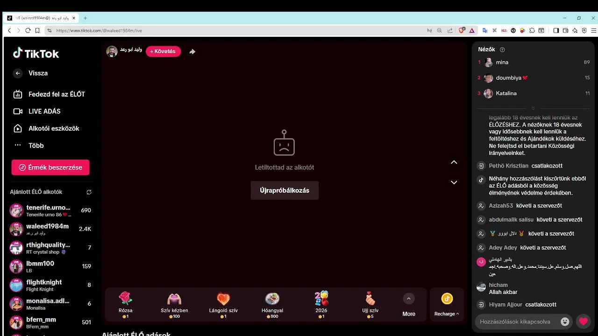This screenshot has height=336, width=598.
Task: Open emoji picker in comment box
Action: 565,322
